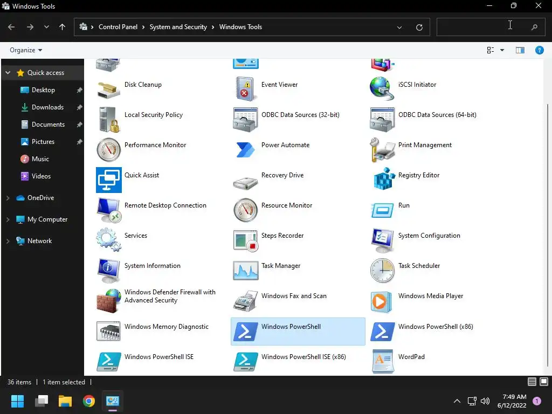Screen dimensions: 552x414
Task: Open Explorer help button
Action: (x=539, y=50)
